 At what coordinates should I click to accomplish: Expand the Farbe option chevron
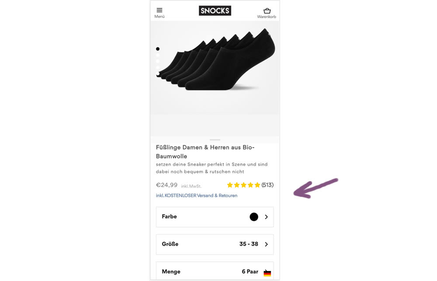click(x=266, y=217)
